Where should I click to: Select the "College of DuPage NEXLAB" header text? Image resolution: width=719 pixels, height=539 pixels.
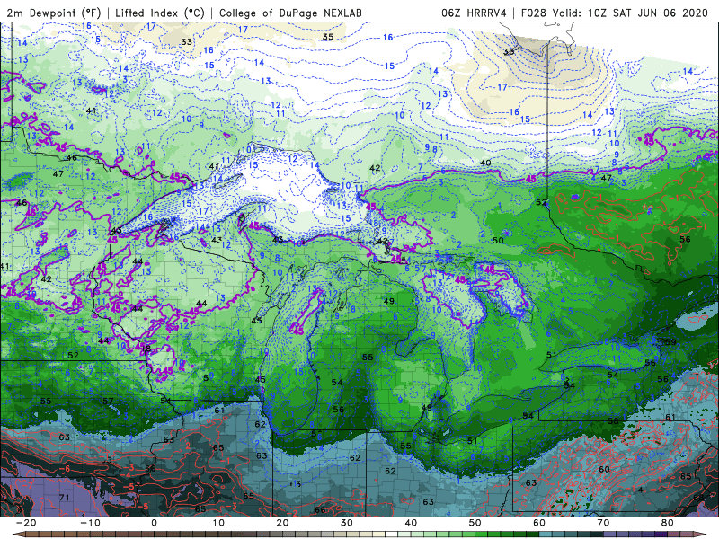pos(290,13)
